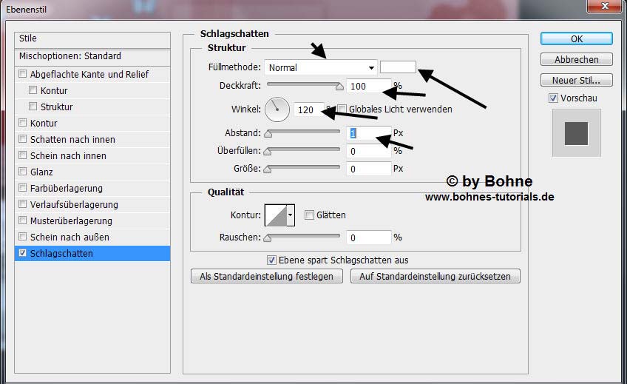
Task: Open the shadow color swatch
Action: 398,67
